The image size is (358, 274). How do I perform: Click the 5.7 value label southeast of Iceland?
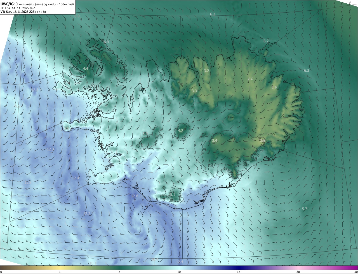tap(305, 209)
